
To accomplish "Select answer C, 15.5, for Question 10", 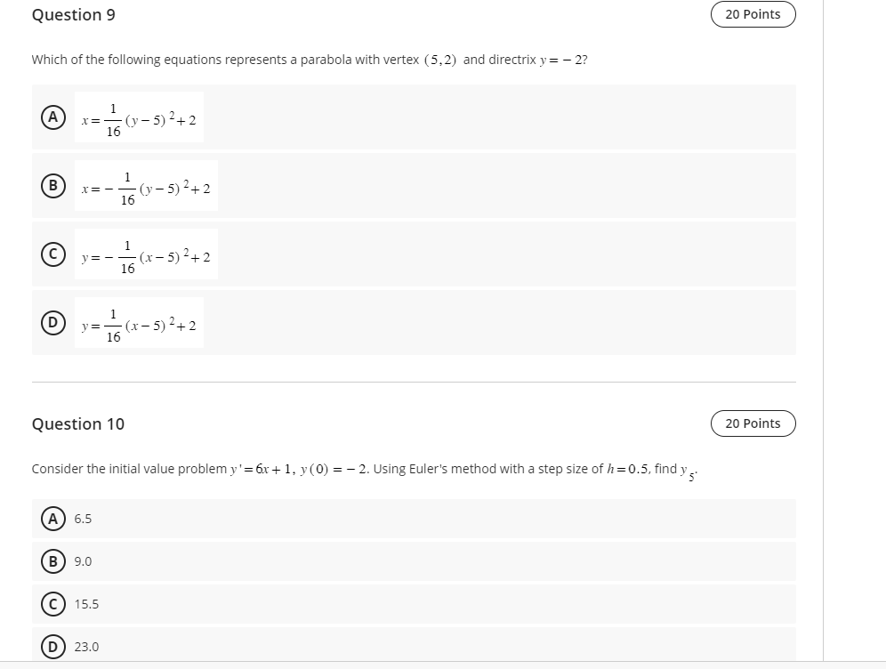I will click(53, 603).
